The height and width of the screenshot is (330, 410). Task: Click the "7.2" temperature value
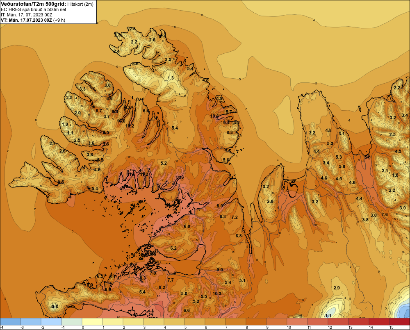tap(234, 217)
